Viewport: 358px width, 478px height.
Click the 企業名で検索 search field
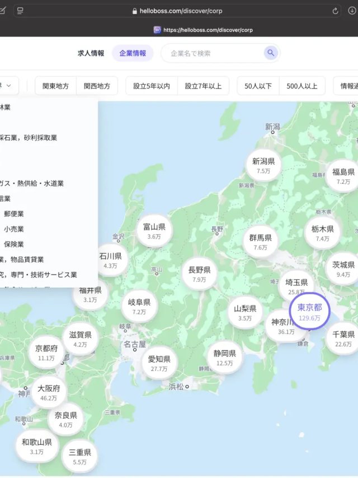point(213,53)
